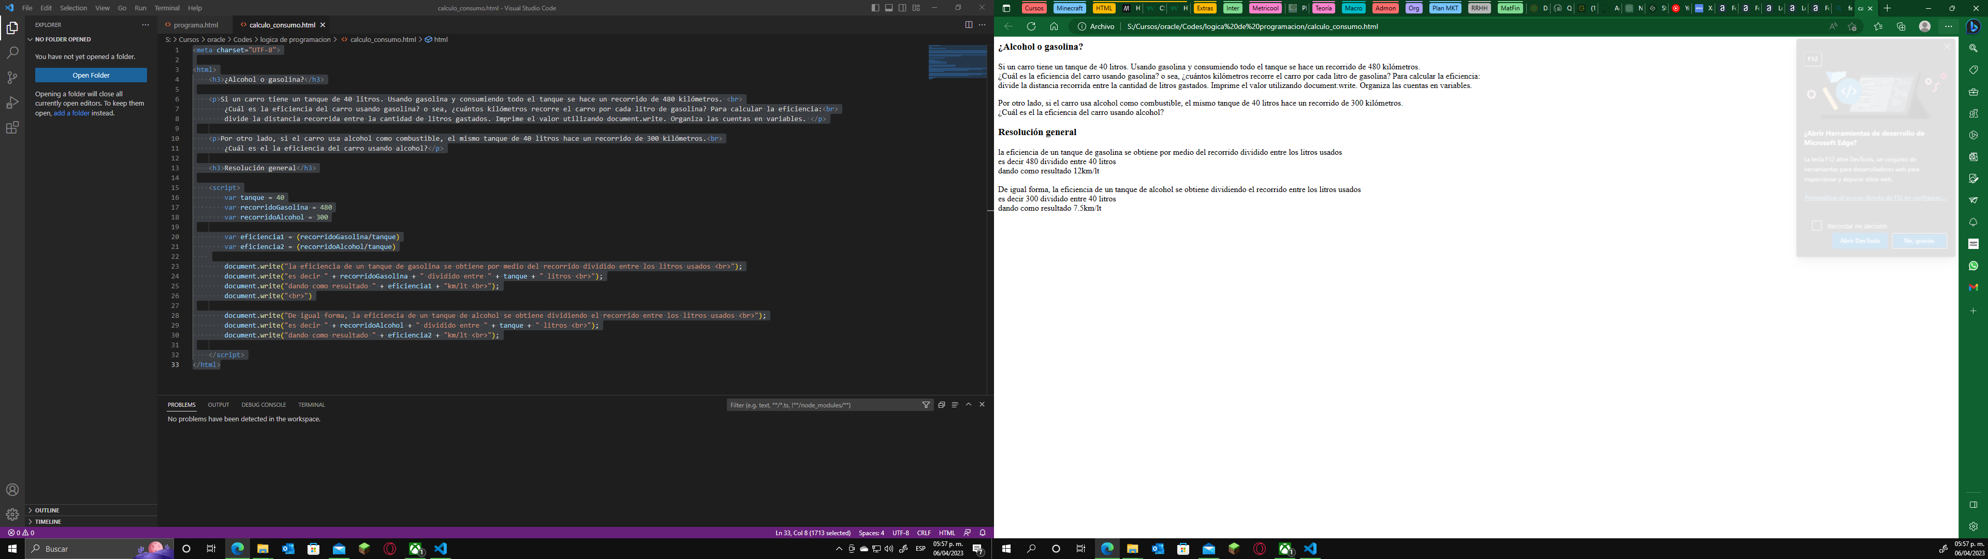The image size is (1988, 559).
Task: Open the Bing chat sidebar button
Action: click(x=1974, y=26)
